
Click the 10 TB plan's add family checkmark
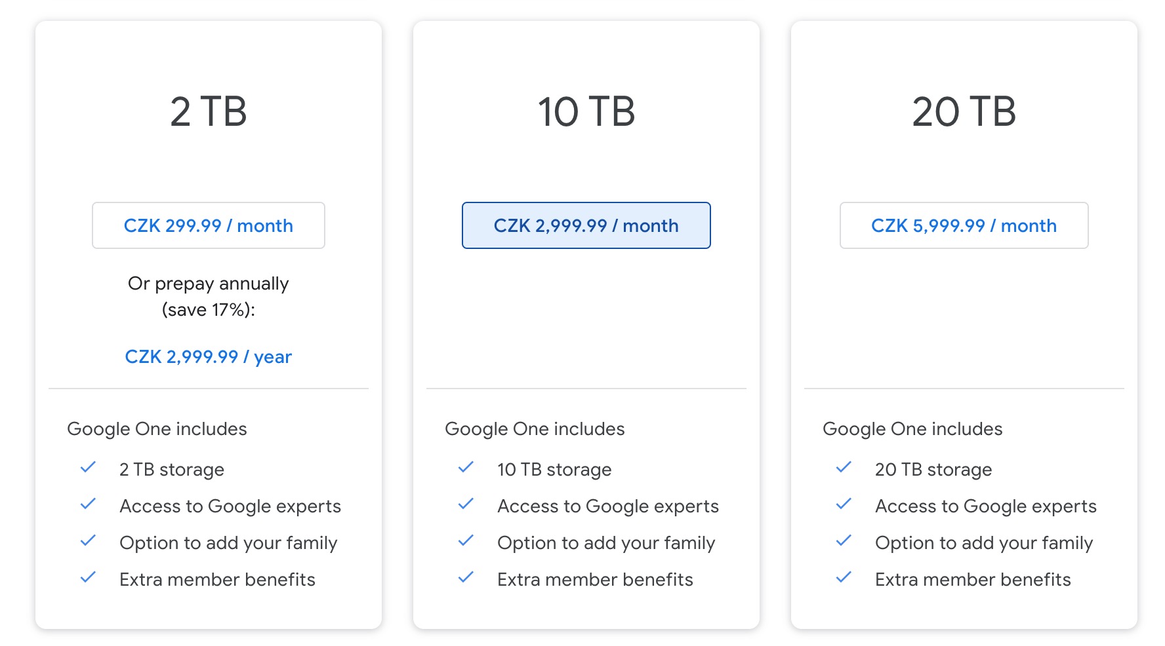coord(466,541)
